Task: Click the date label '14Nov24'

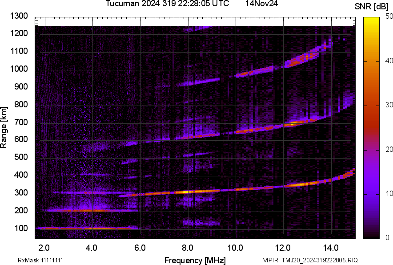Action: (x=261, y=4)
